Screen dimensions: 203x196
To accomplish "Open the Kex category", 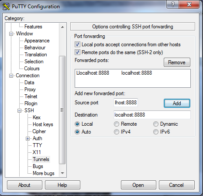I will tap(37, 117).
